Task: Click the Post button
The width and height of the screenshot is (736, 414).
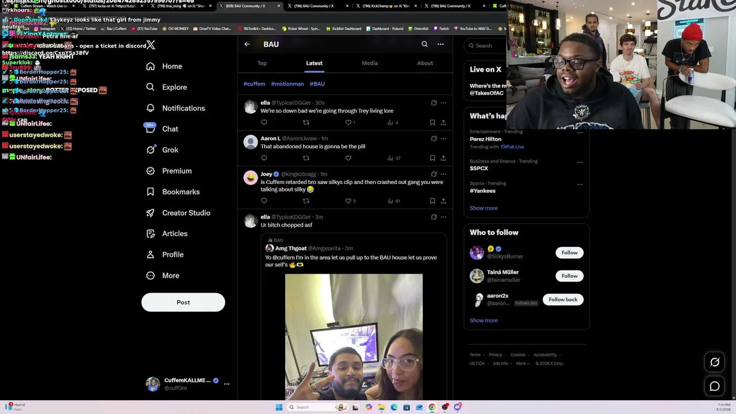Action: coord(183,302)
